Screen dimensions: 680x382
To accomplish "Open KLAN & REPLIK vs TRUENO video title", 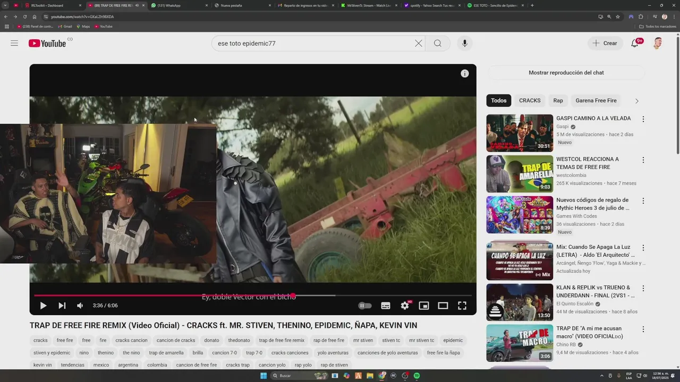I will coord(595,291).
